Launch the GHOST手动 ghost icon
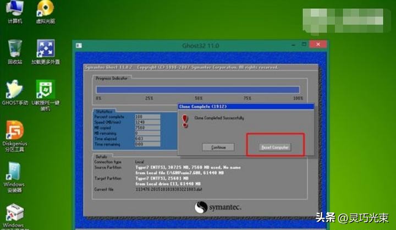This screenshot has height=230, width=396. 15,93
